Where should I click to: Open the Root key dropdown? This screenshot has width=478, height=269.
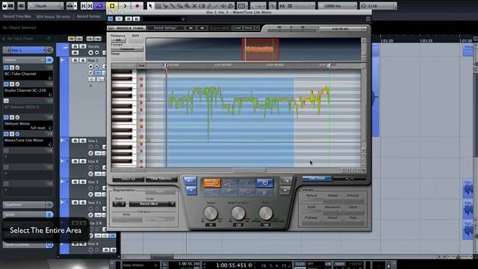click(x=119, y=204)
